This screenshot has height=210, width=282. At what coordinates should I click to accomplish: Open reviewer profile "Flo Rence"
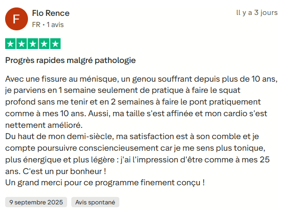coord(51,13)
